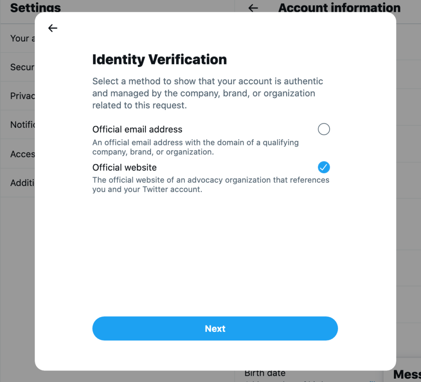
Task: Open the Privacy settings sidebar item
Action: 22,96
